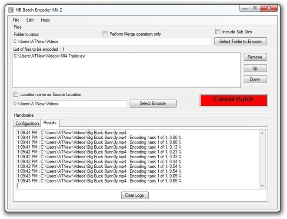Minimize the HB Batch Encoder window
This screenshot has height=219, width=287.
pyautogui.click(x=245, y=8)
